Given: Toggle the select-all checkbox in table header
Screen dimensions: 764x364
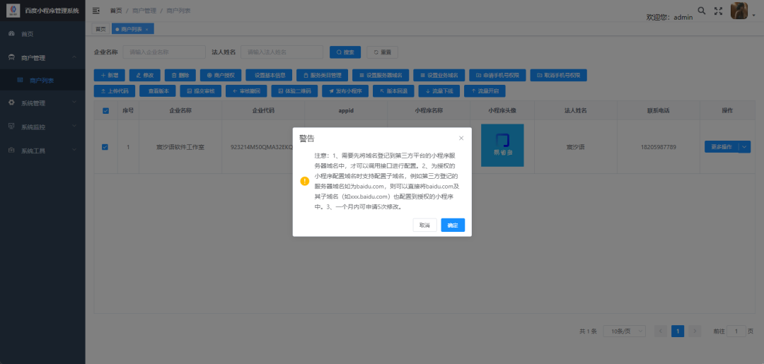Looking at the screenshot, I should pyautogui.click(x=105, y=110).
